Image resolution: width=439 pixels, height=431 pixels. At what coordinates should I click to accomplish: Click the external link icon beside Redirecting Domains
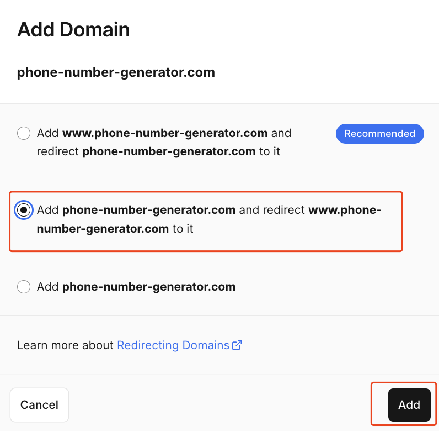point(237,345)
